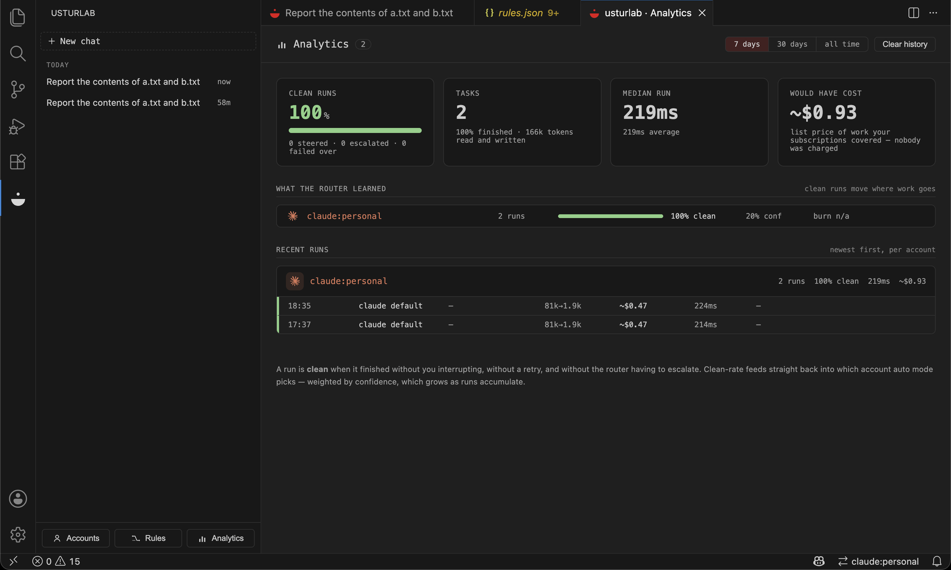Click the 224ms duration value
This screenshot has width=951, height=570.
705,306
